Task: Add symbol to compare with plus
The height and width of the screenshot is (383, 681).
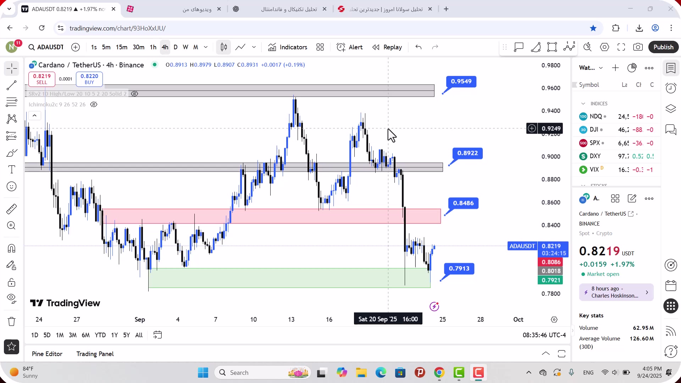Action: tap(76, 47)
